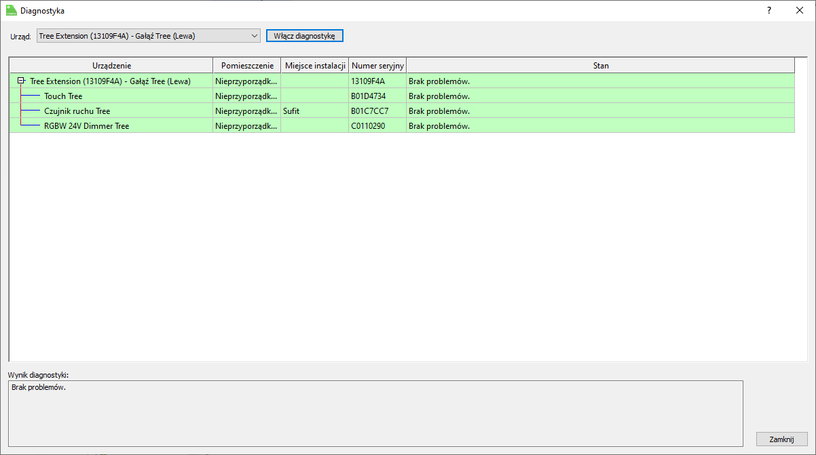Click the Wynik diagnostyki result text box
The width and height of the screenshot is (816, 455).
(375, 413)
